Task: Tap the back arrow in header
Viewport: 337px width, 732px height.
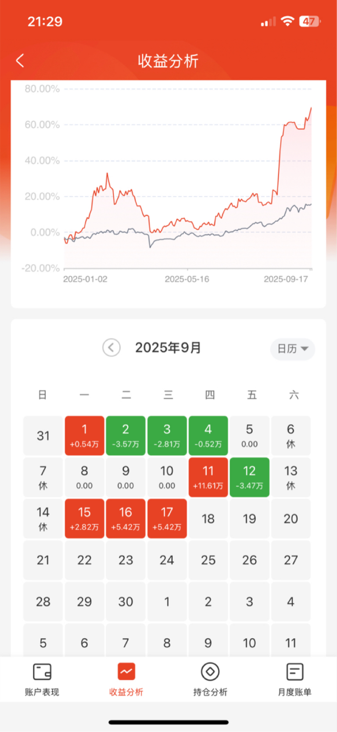Action: 20,61
